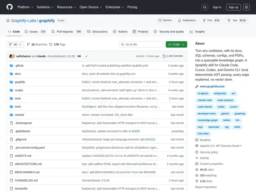Select the ai-agents topic tag
256x192 pixels.
pos(203,93)
